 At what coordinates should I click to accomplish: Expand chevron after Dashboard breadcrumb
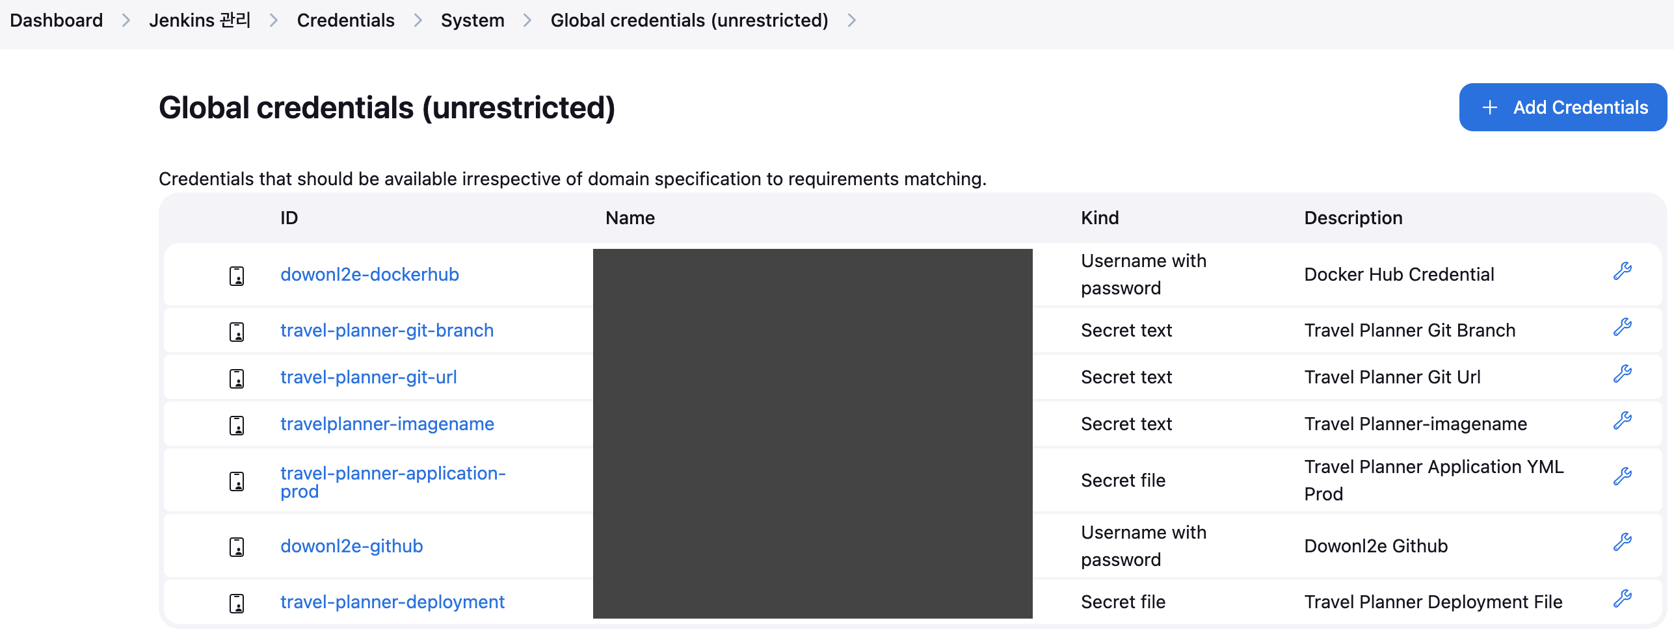tap(126, 21)
